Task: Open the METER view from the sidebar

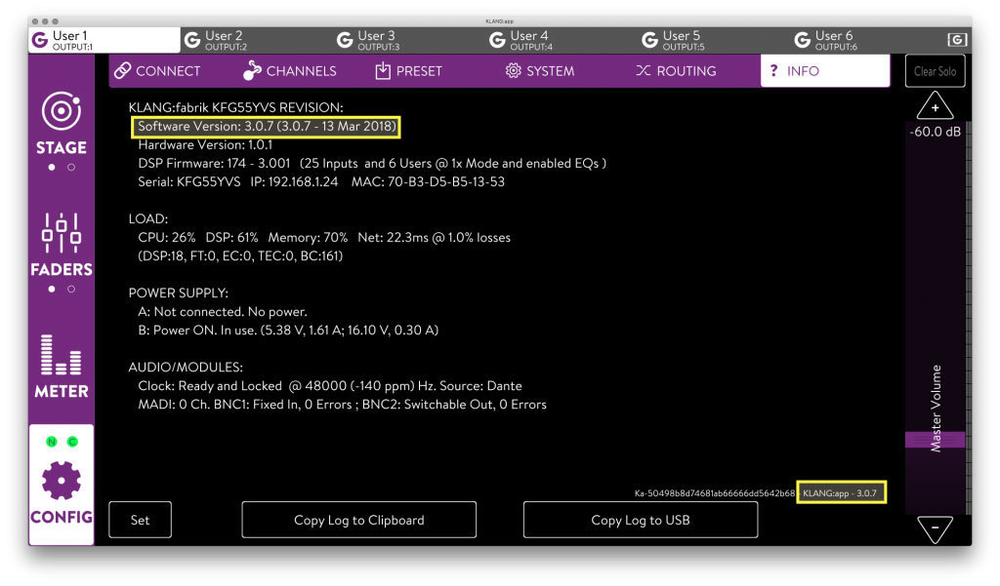Action: click(x=62, y=367)
